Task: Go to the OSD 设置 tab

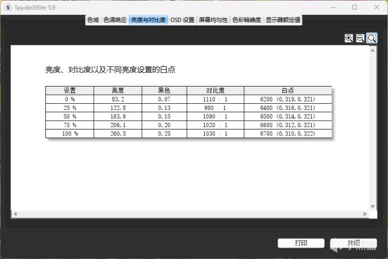Action: click(183, 20)
